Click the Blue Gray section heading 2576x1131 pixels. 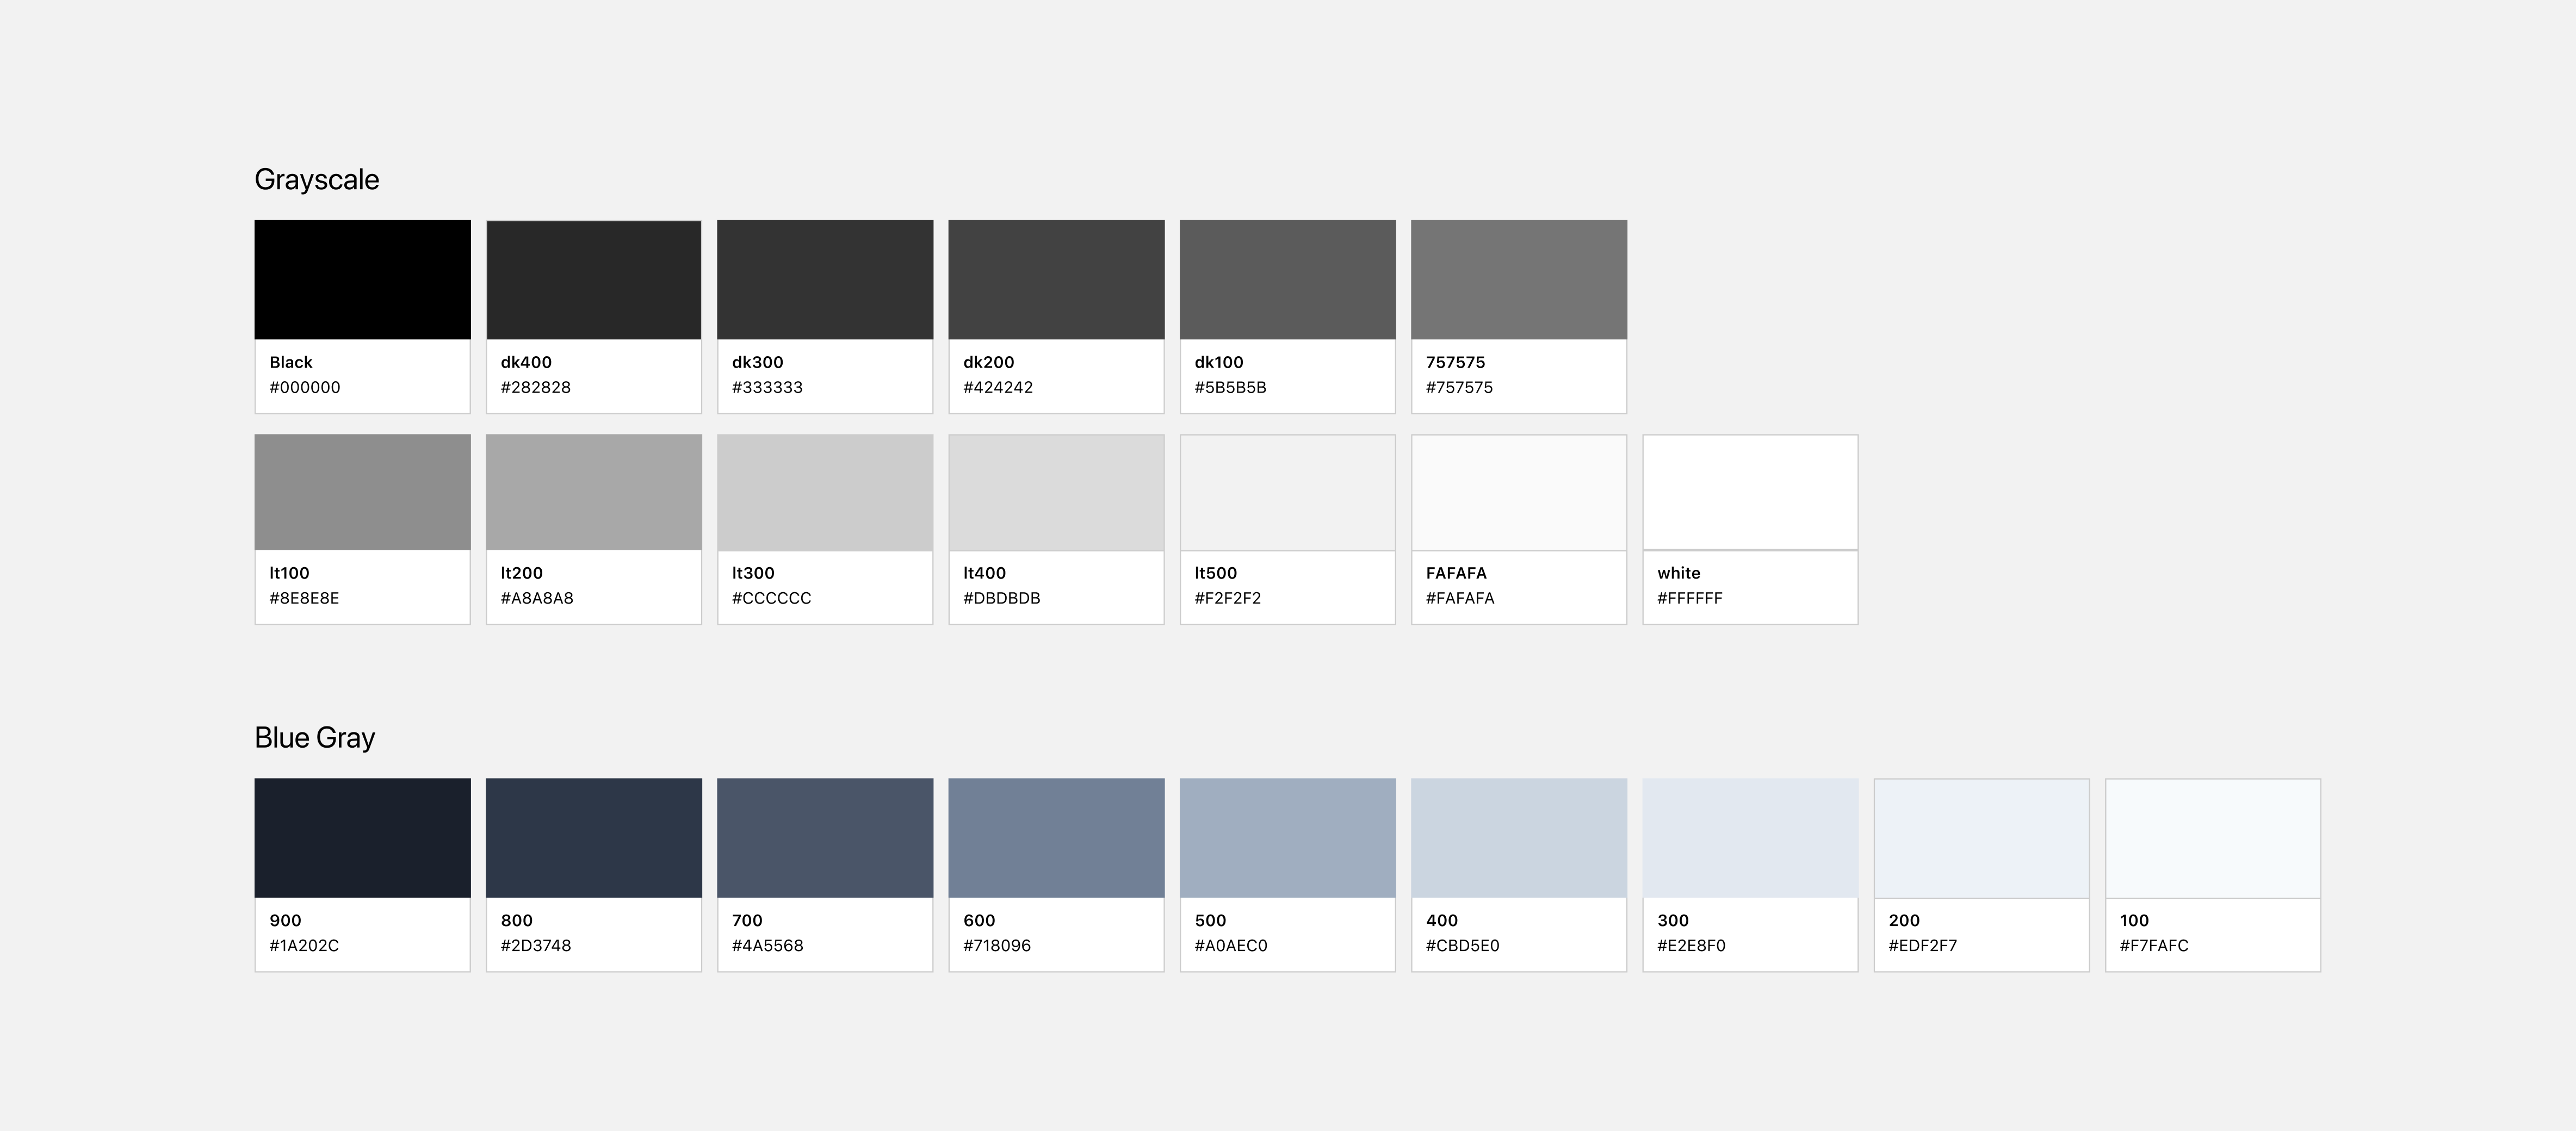(x=315, y=738)
